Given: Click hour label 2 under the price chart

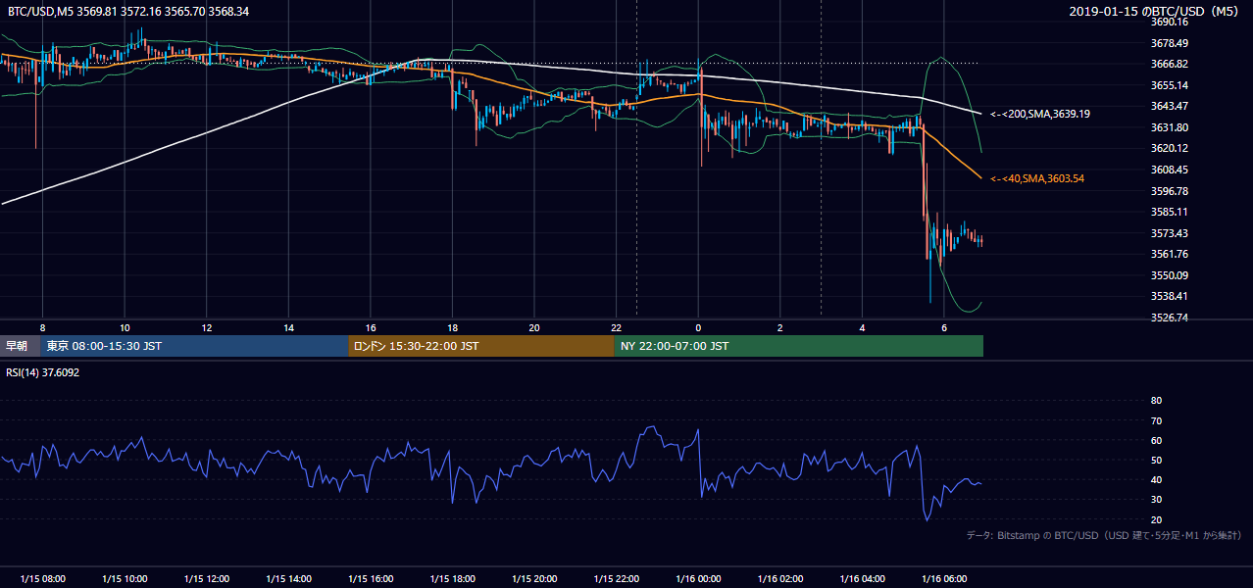Looking at the screenshot, I should (x=779, y=327).
